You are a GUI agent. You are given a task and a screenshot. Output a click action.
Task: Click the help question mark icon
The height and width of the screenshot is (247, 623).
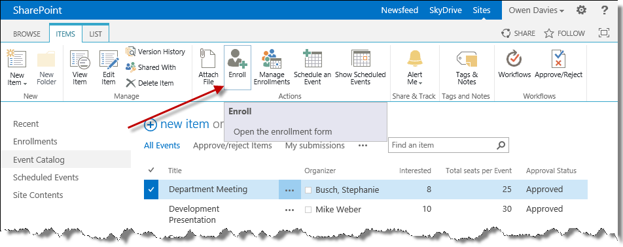pos(605,10)
